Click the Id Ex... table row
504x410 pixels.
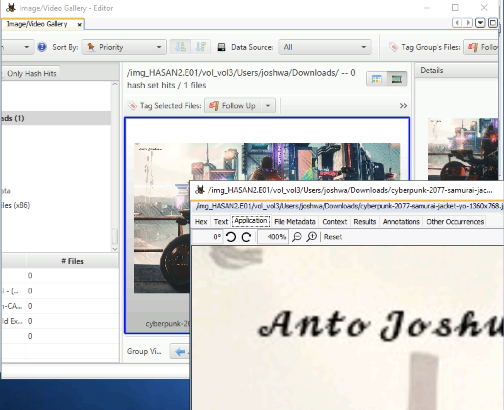click(60, 321)
